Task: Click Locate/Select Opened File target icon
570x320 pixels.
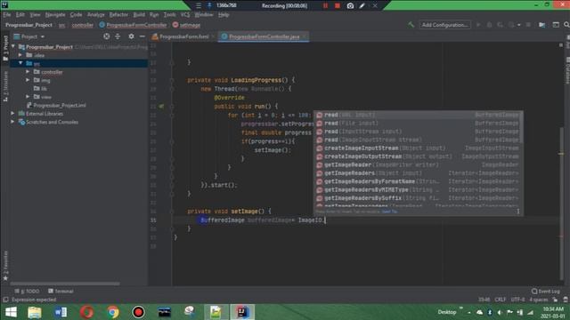Action: point(107,36)
